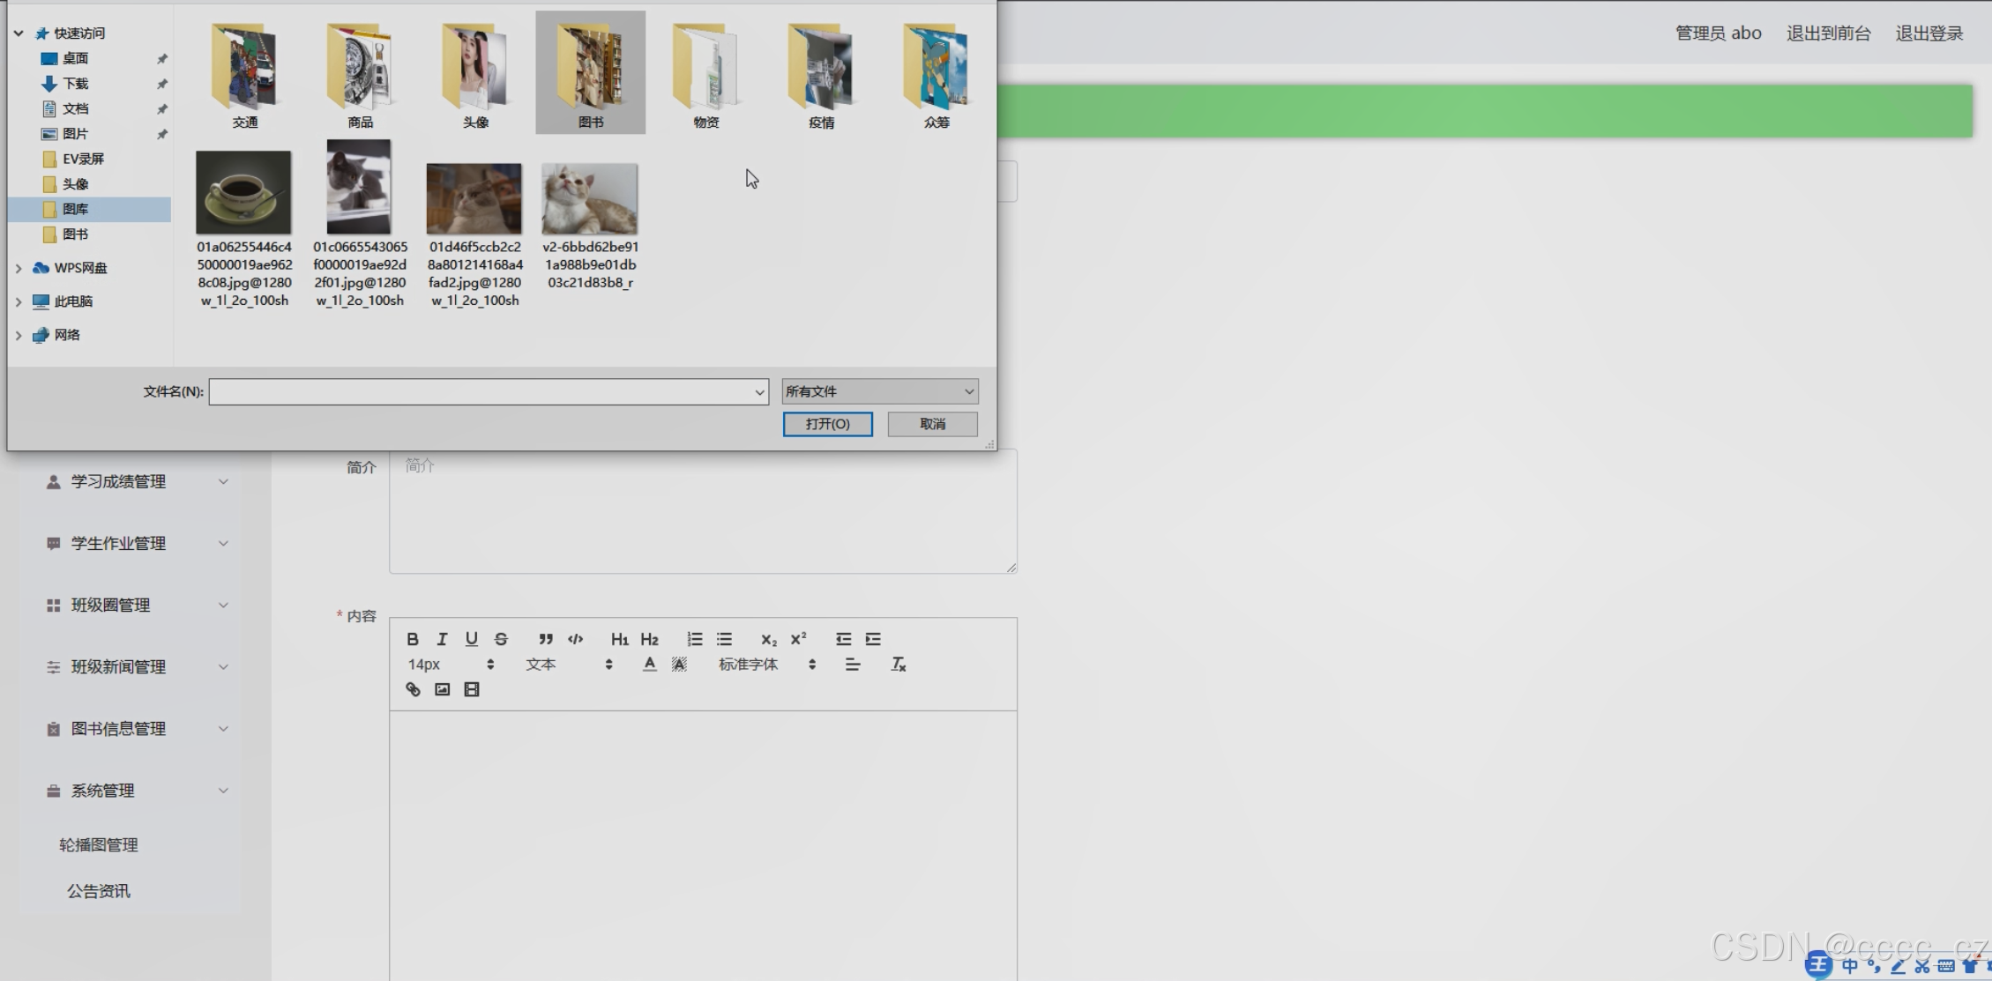The width and height of the screenshot is (1992, 981).
Task: Insert a code block in the editor
Action: 576,639
